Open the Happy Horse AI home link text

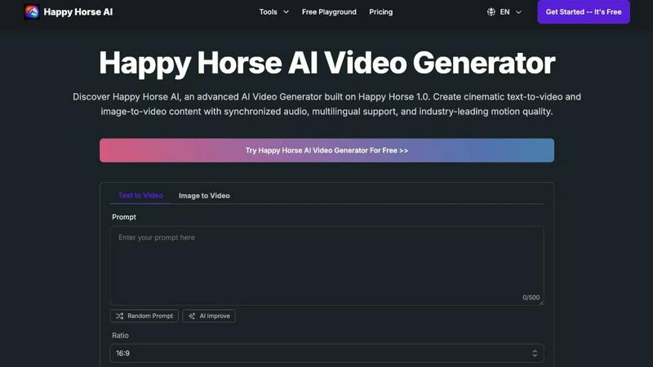(x=78, y=12)
